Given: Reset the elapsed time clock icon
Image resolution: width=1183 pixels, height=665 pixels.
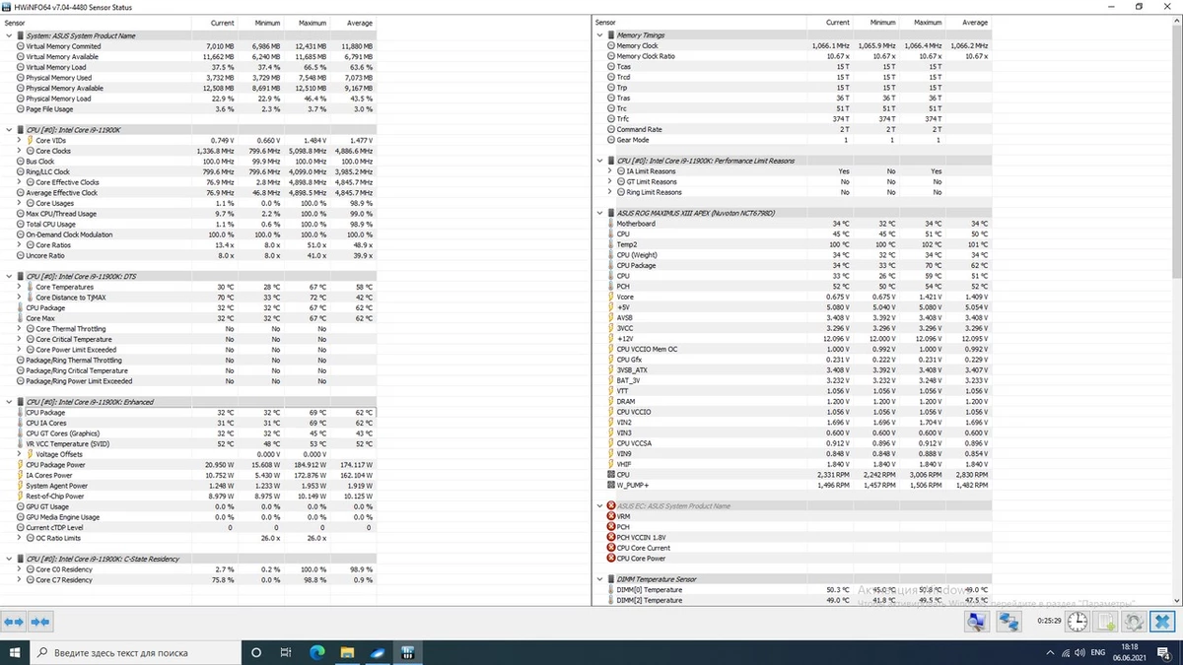Looking at the screenshot, I should [x=1078, y=622].
